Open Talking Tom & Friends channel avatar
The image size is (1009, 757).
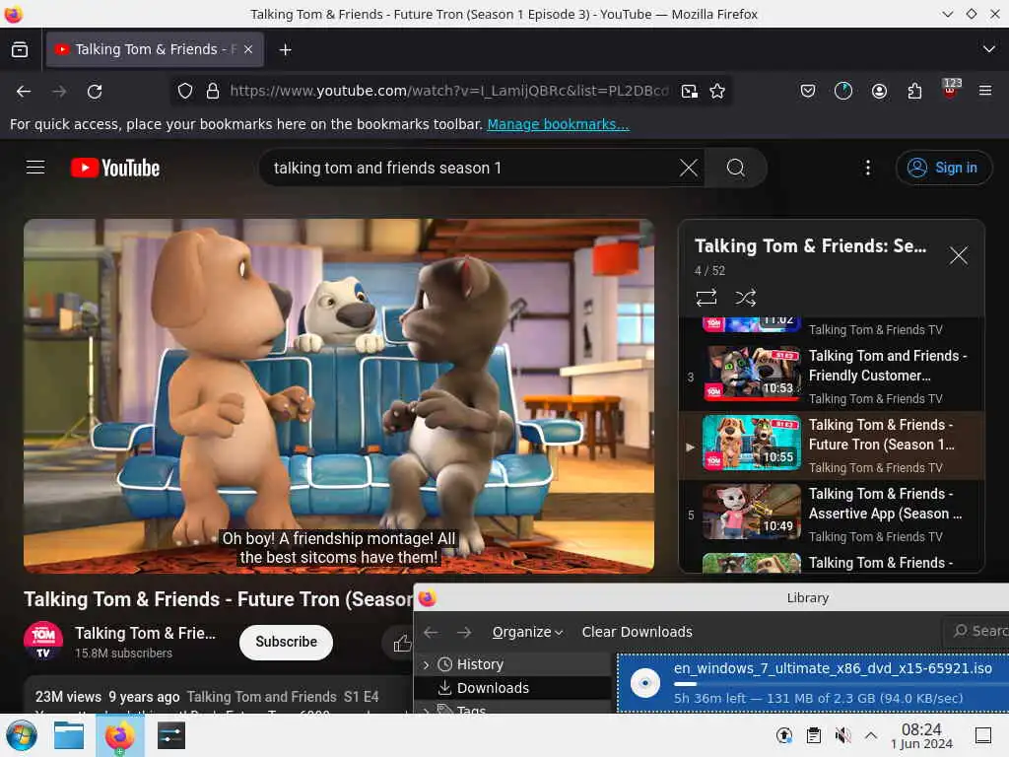43,641
